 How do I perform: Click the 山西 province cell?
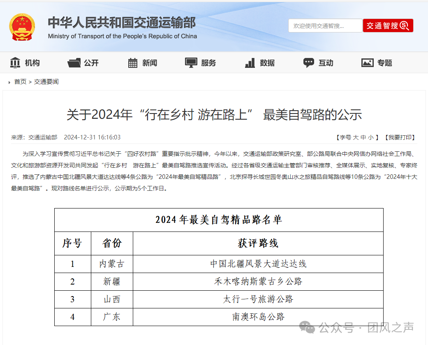[112, 299]
